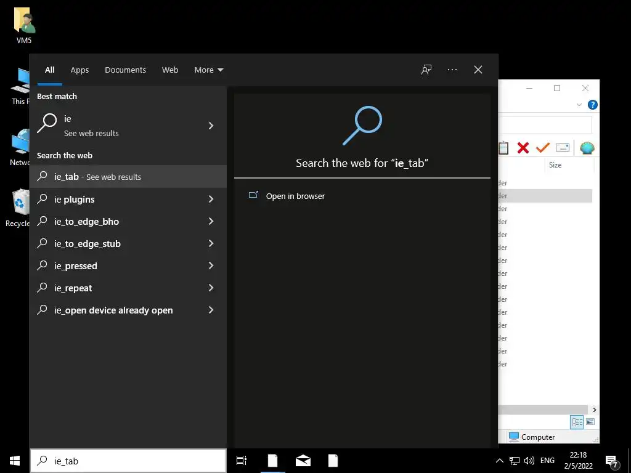Select highlighted row in background file list
Screen dimensions: 631x473
point(545,195)
